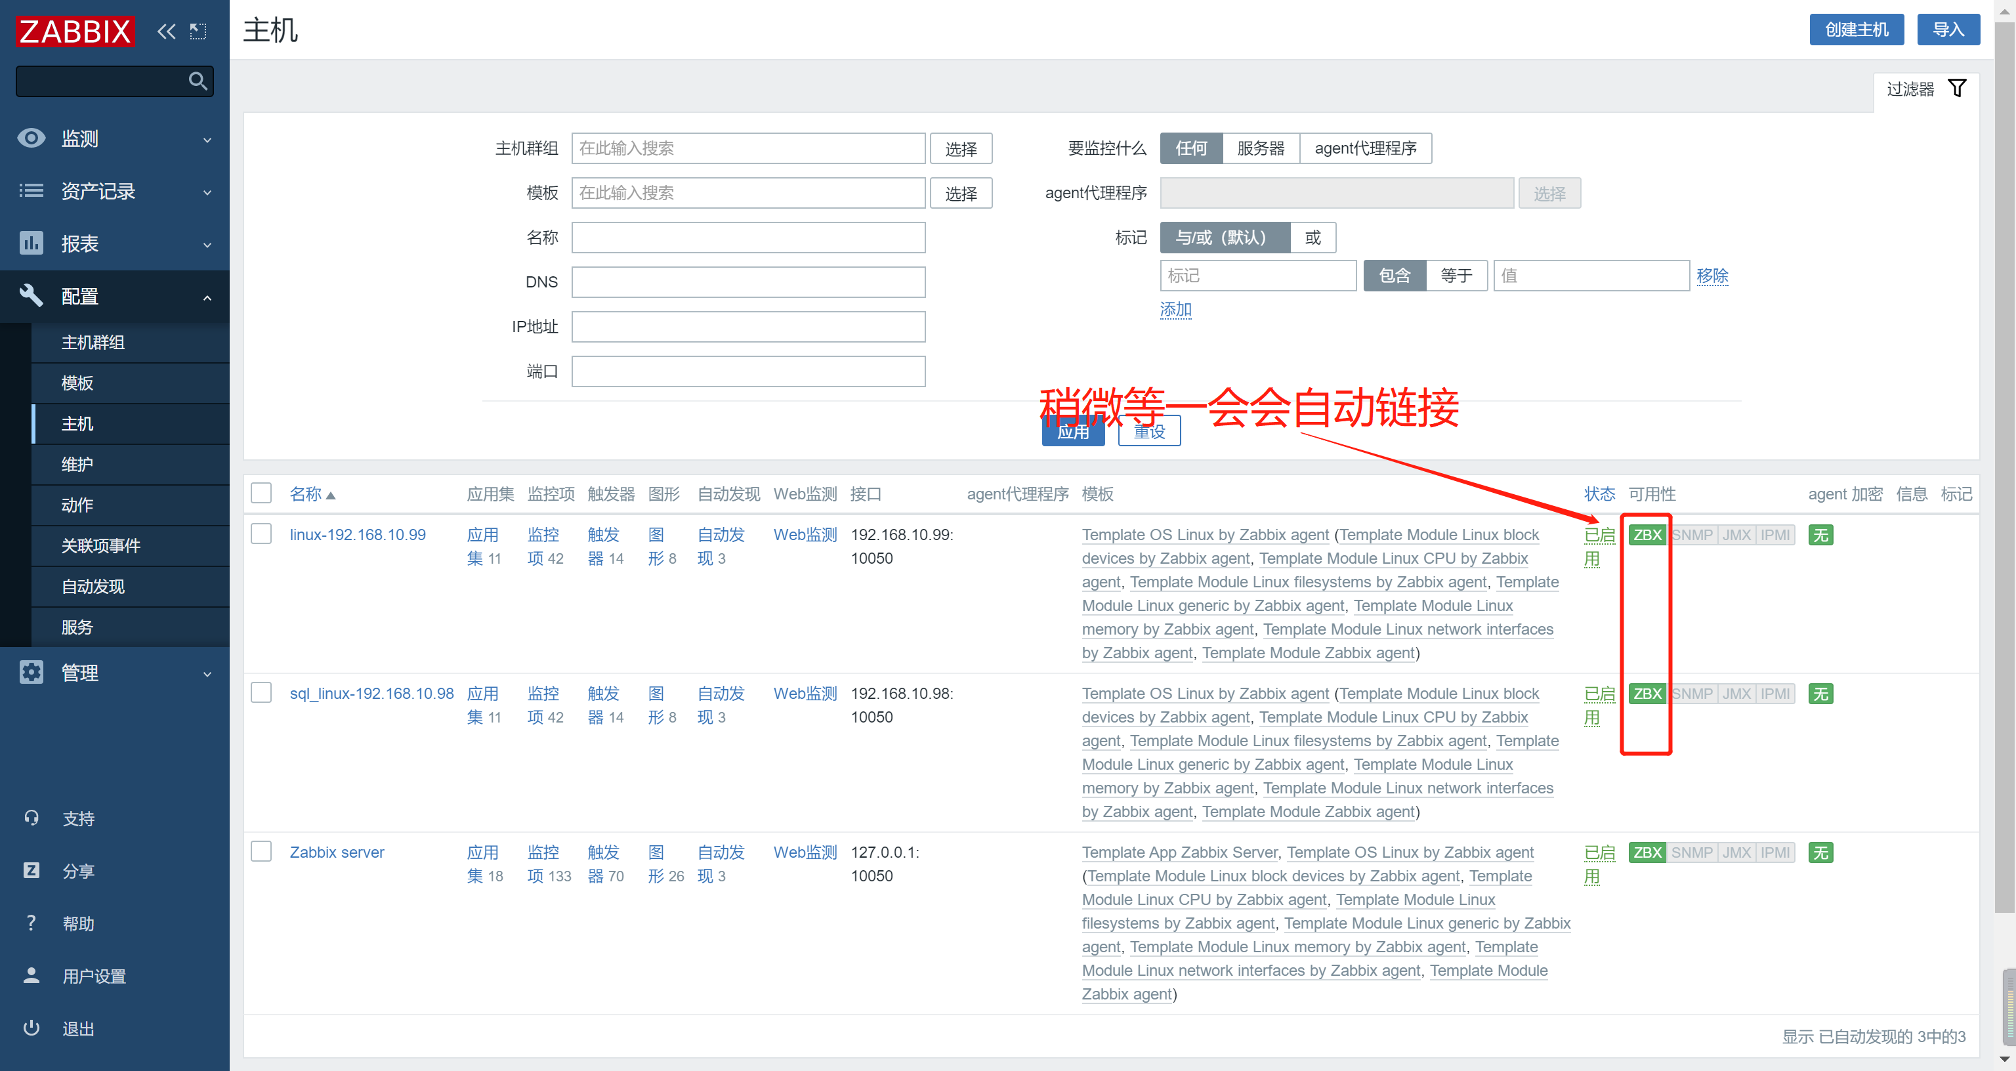Click 移除 tag link
Viewport: 2016px width, 1071px height.
tap(1712, 276)
